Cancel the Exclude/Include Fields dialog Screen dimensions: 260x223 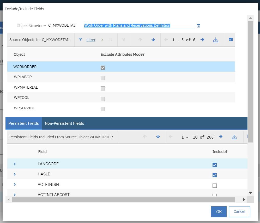(x=239, y=212)
